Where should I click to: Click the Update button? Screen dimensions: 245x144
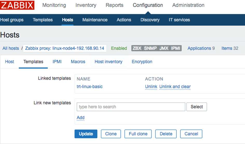click(86, 134)
